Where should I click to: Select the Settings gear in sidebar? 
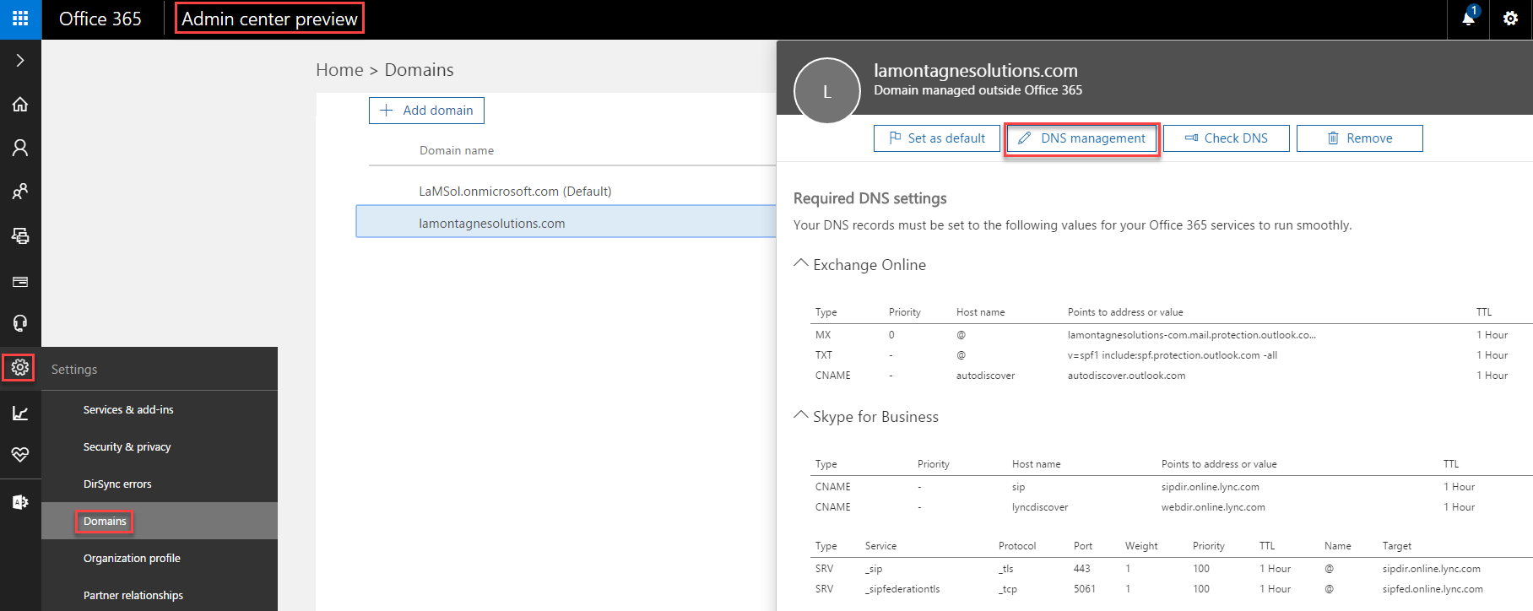coord(19,367)
